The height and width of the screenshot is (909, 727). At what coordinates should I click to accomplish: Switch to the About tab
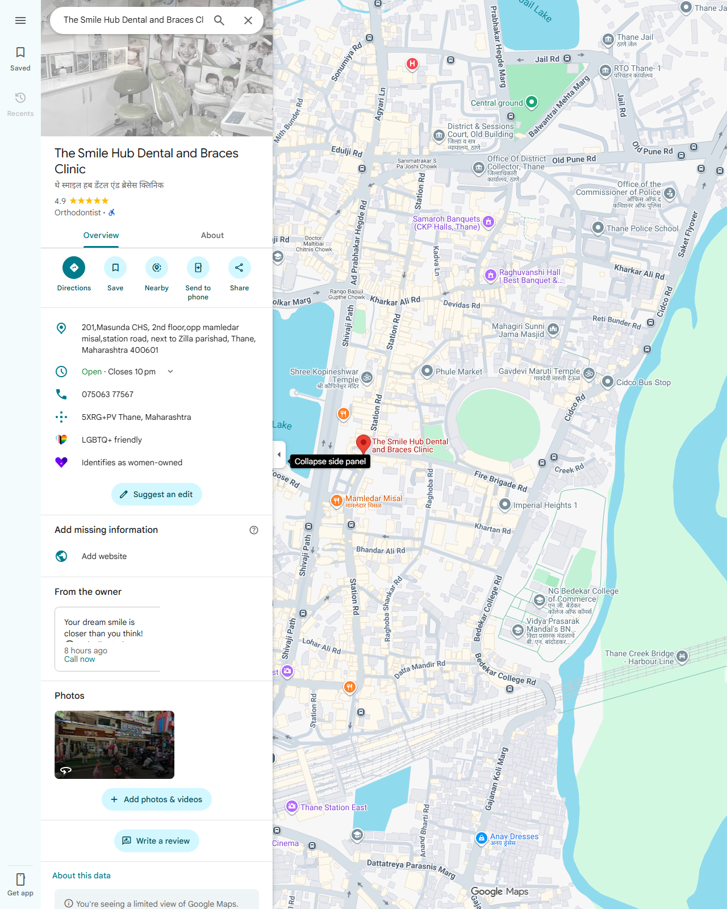[x=212, y=235]
